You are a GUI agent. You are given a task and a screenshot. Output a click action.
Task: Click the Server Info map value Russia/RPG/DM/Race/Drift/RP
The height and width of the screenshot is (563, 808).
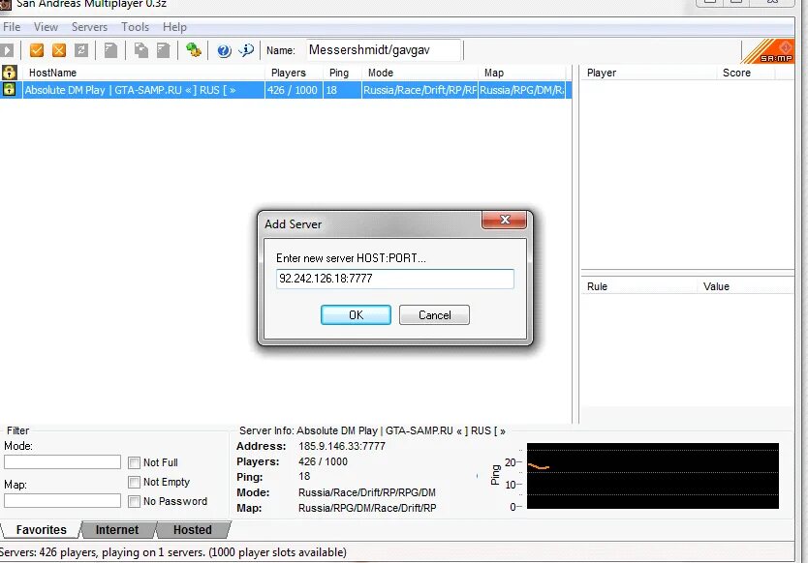[x=367, y=508]
